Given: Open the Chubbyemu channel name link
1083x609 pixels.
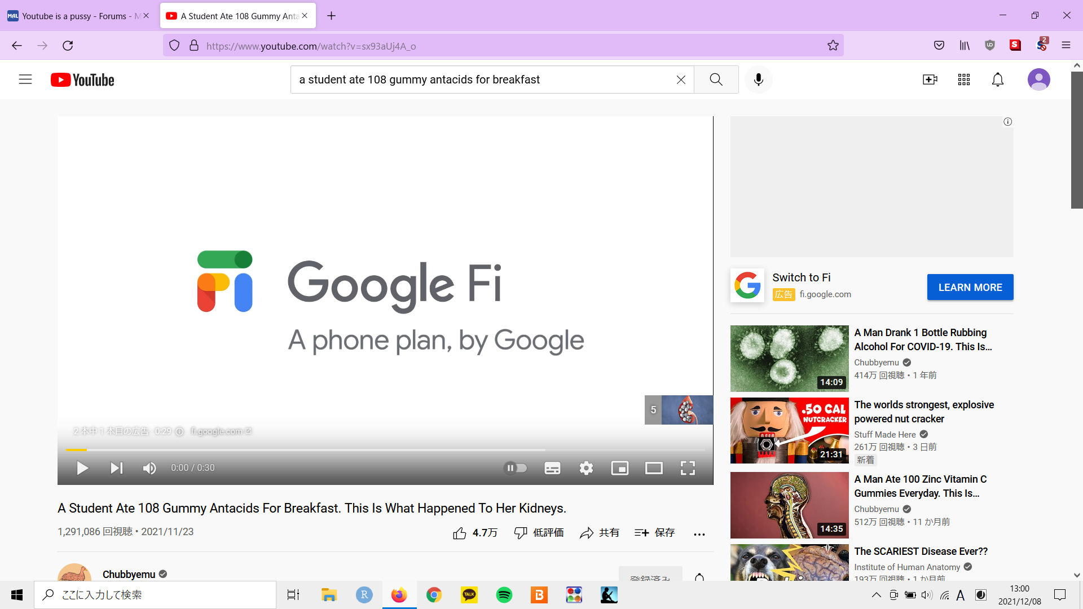Looking at the screenshot, I should [x=129, y=574].
